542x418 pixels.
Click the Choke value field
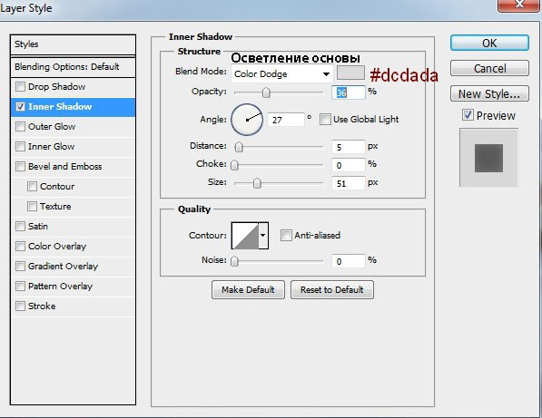349,165
